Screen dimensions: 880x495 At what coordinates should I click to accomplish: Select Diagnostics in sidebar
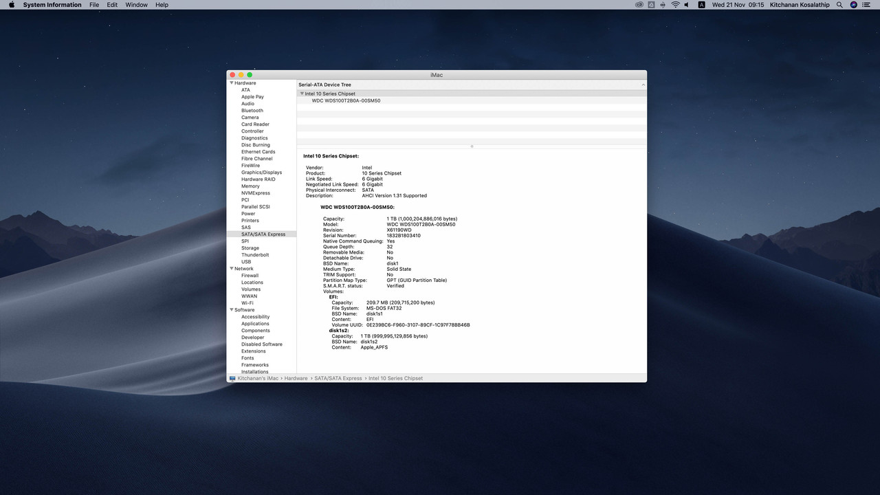pos(254,138)
